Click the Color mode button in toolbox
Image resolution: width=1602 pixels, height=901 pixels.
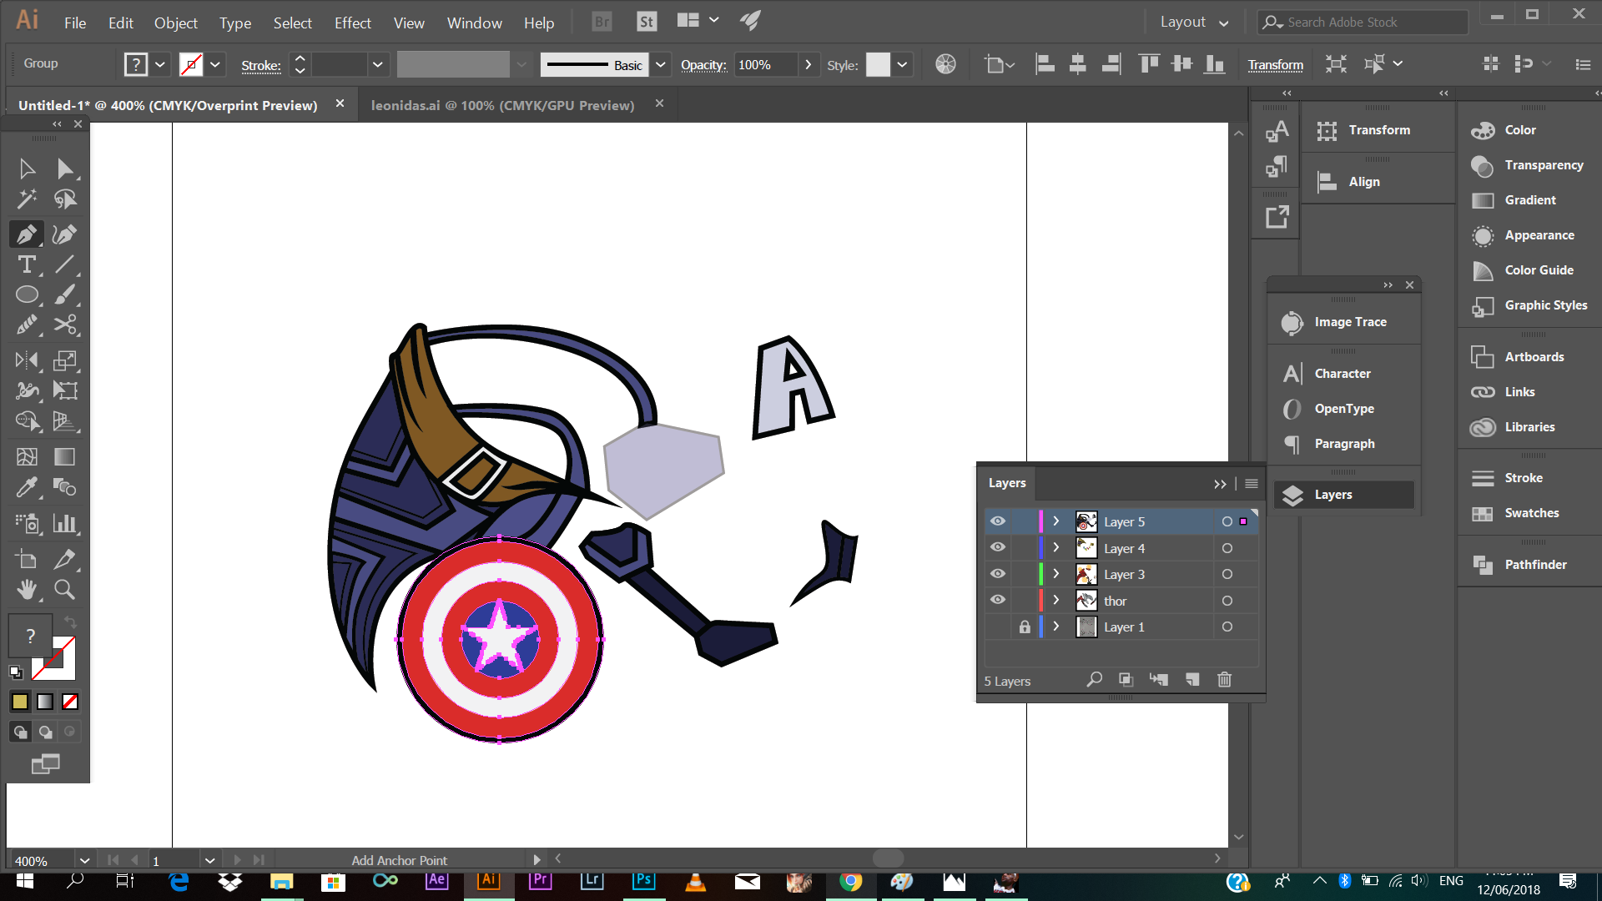20,702
